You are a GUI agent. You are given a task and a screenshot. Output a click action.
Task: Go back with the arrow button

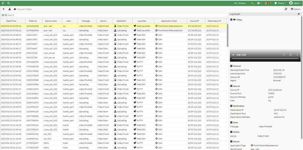[4, 9]
